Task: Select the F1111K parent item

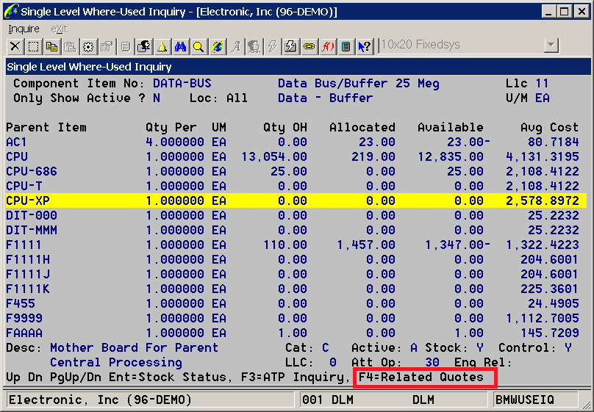Action: point(28,289)
